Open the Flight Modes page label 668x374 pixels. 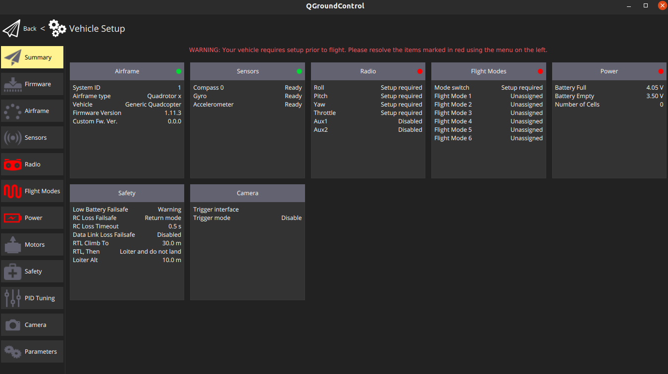(42, 191)
